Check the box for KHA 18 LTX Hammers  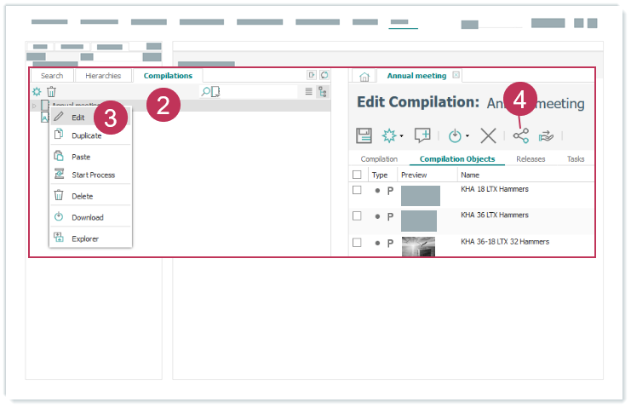coord(357,191)
